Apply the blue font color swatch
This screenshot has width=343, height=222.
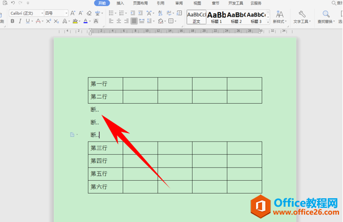point(86,21)
